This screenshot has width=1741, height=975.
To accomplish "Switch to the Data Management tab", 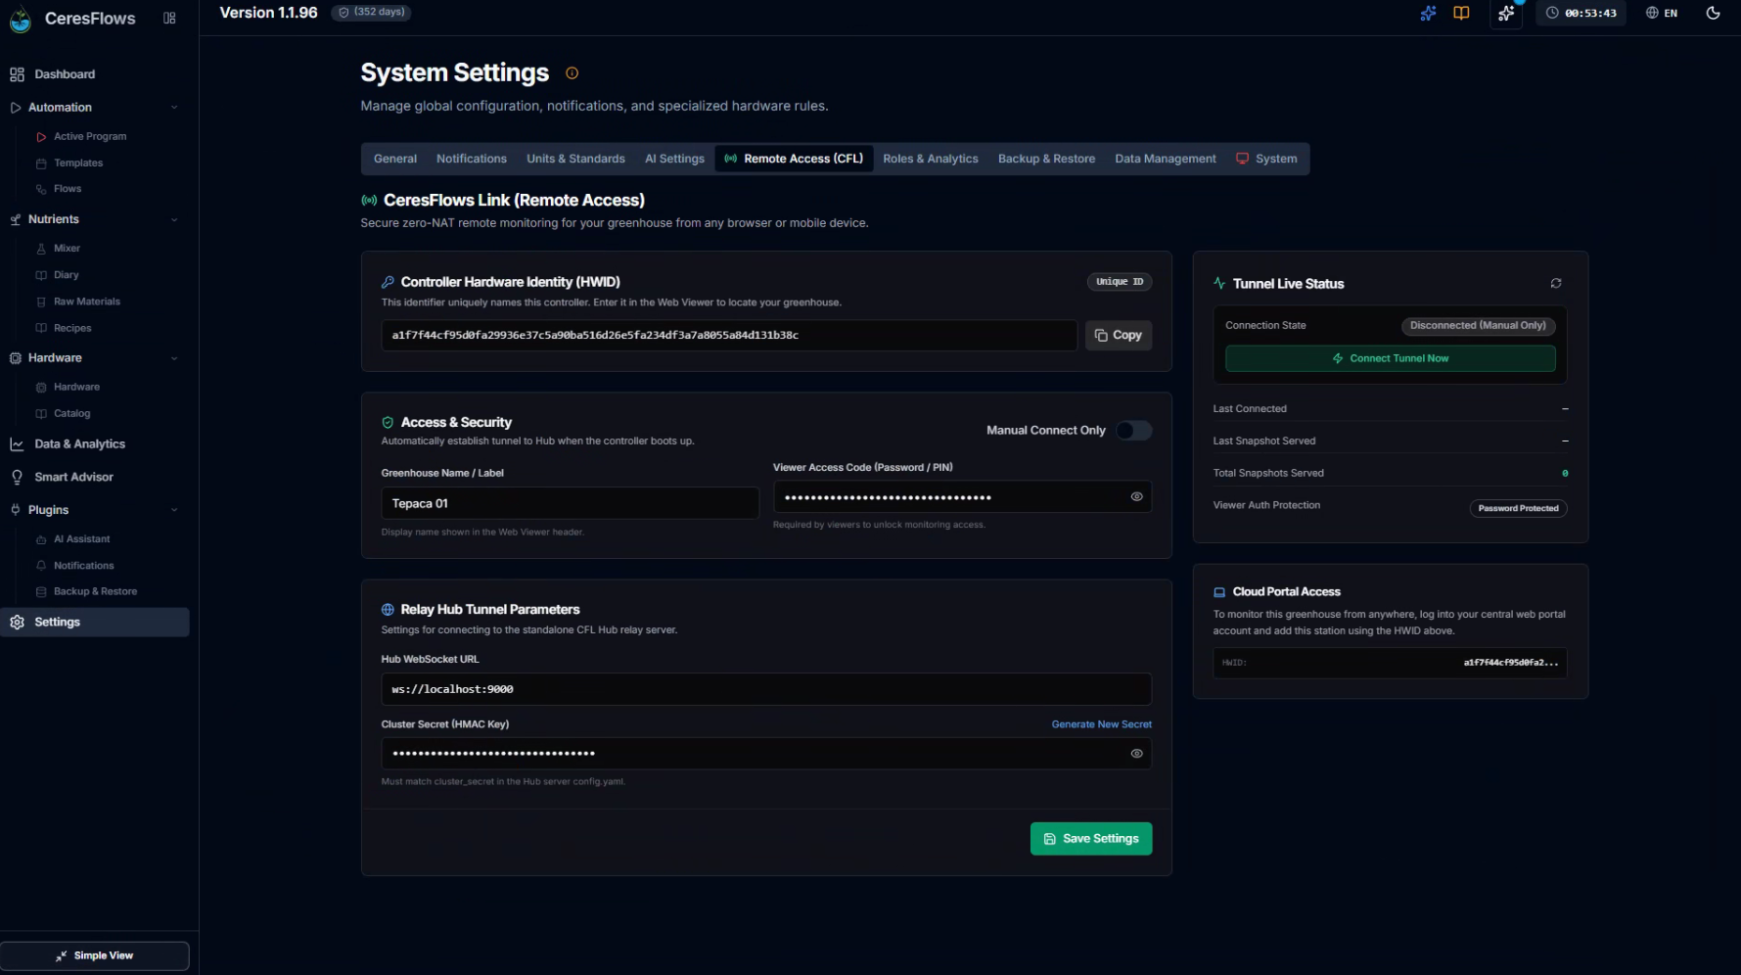I will click(1166, 159).
